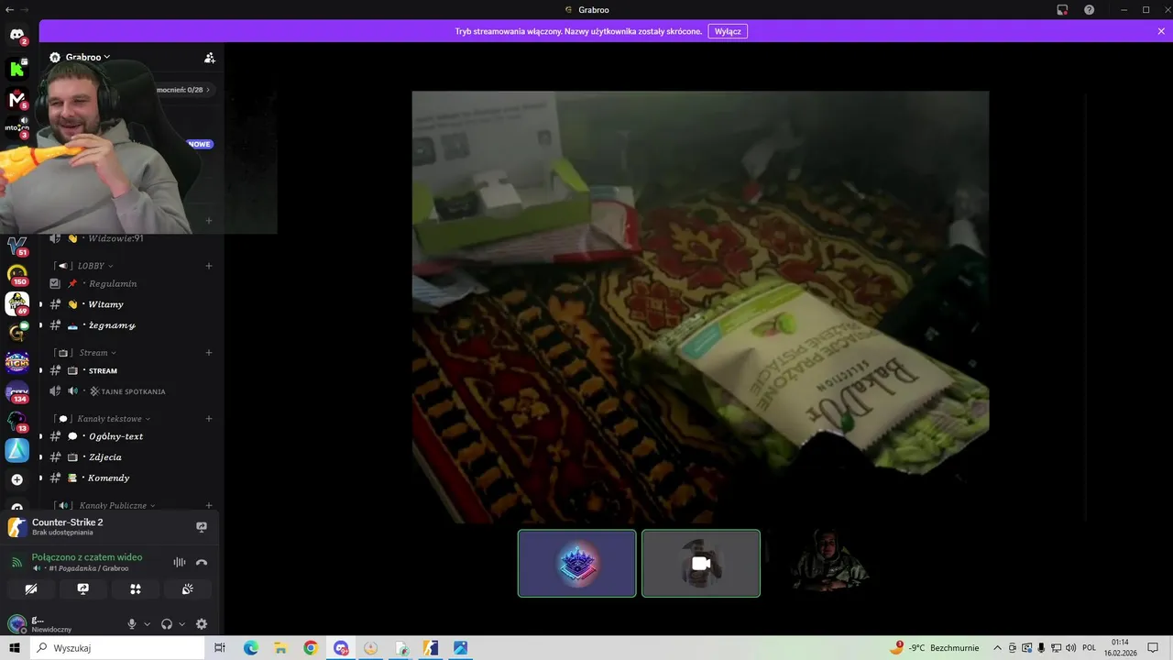Open the blue triangle server icon

(x=16, y=450)
